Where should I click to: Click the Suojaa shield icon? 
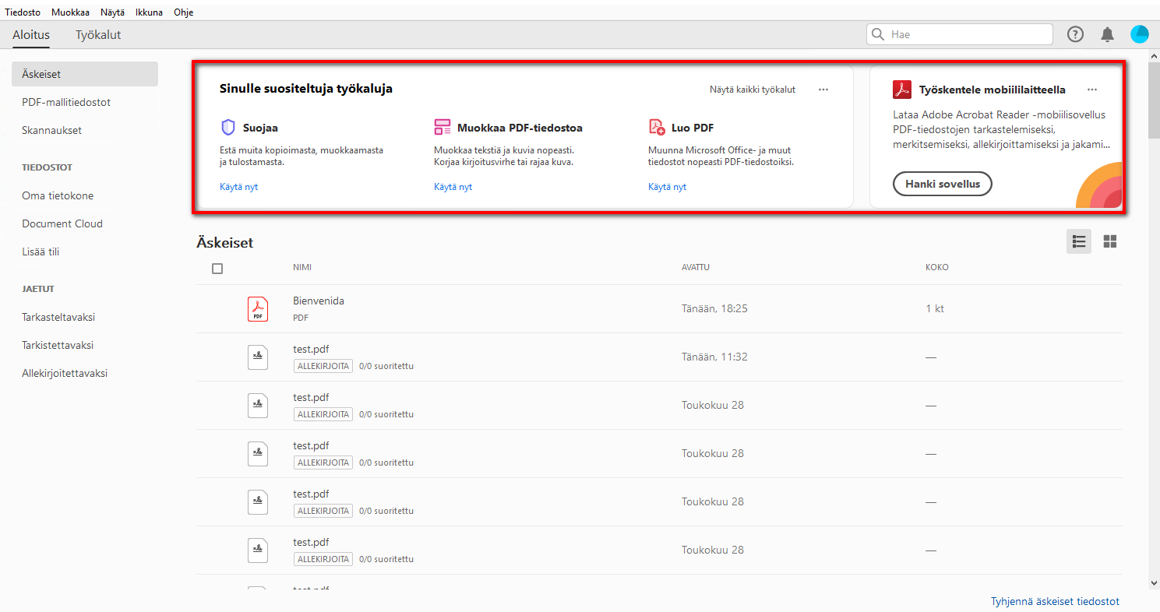click(x=228, y=128)
